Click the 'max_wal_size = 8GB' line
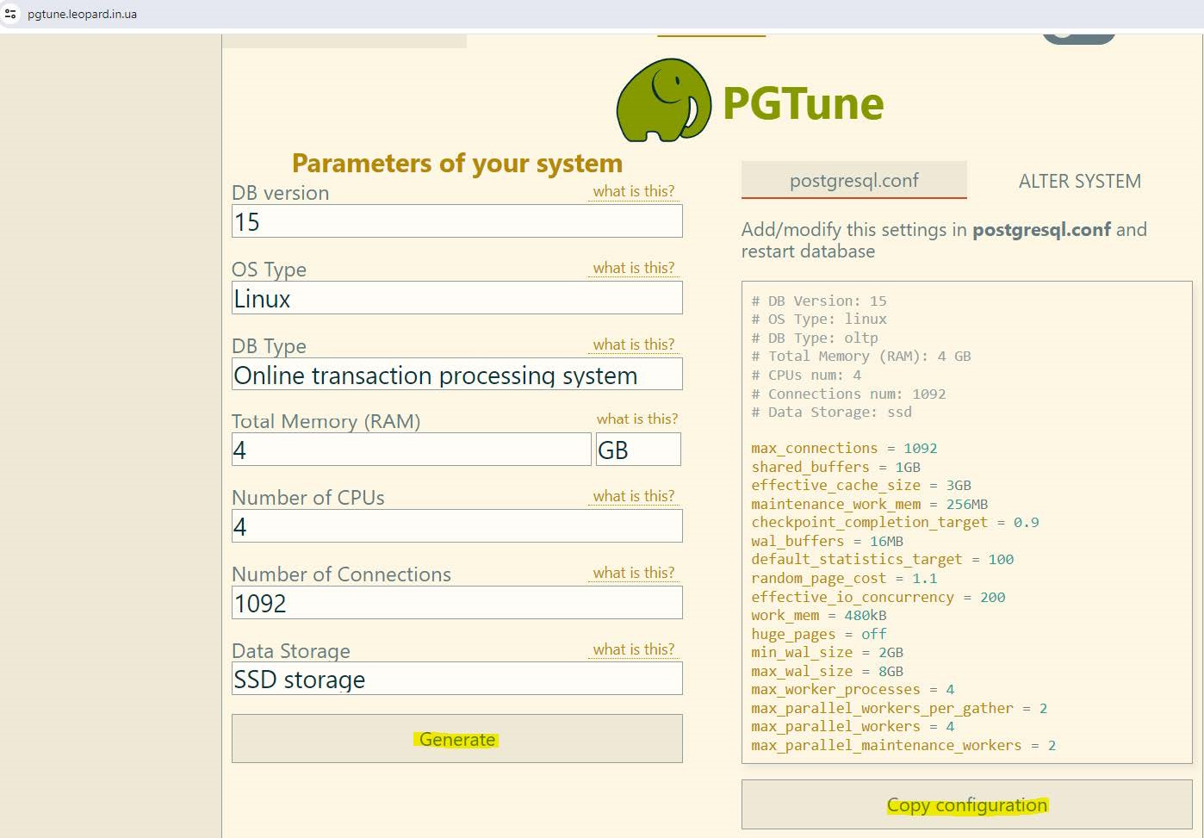Screen dimensions: 1204x838 coord(828,671)
